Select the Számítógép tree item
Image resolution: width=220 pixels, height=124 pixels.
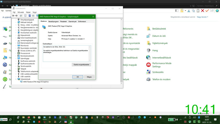pyautogui.click(x=25, y=58)
